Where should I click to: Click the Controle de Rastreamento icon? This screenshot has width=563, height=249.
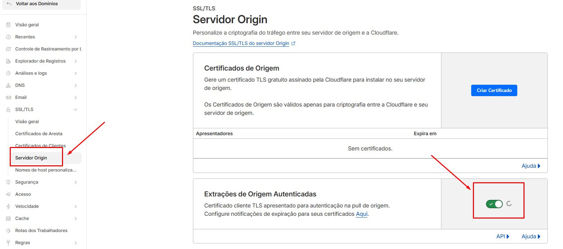[x=8, y=49]
